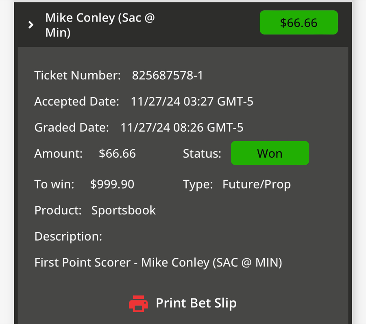Viewport: 366px width, 324px height.
Task: Select the ticket number 825687578-1
Action: [168, 75]
